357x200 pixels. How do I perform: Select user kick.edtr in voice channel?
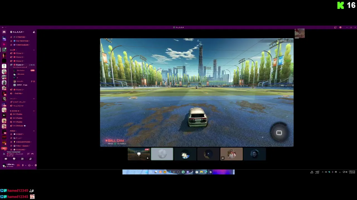20,81
